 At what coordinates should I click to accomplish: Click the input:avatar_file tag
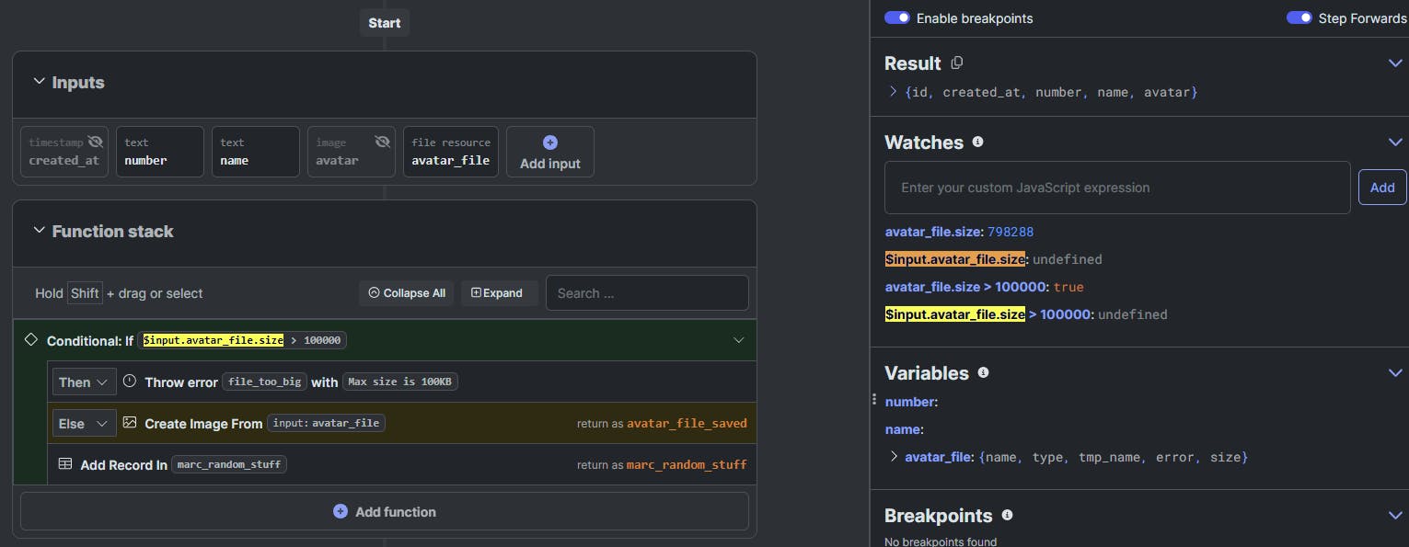coord(326,423)
